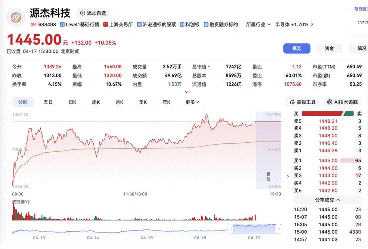Click the 买1 price 1445.00
This screenshot has width=368, height=249.
328,161
